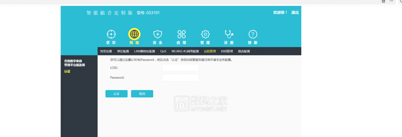Open the 绑定配置 submenu tab
Viewport: 402px width, 137px height.
(123, 51)
